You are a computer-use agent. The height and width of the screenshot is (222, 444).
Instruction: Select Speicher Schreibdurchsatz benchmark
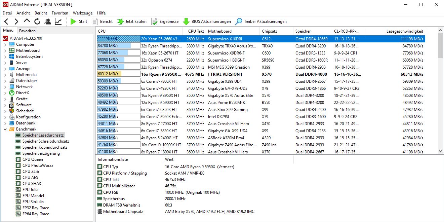click(45, 141)
